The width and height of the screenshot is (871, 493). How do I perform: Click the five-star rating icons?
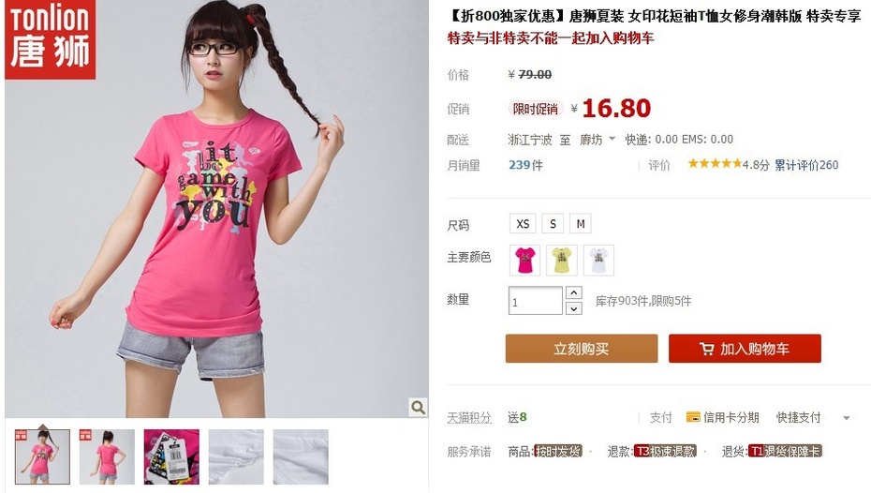(715, 163)
